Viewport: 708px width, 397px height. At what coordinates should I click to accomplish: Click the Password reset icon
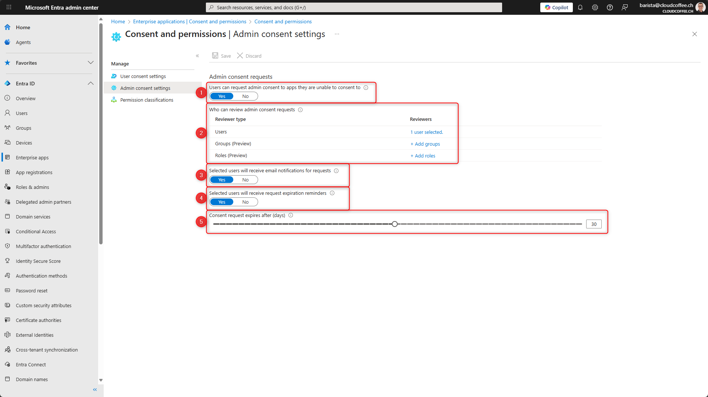pos(7,291)
